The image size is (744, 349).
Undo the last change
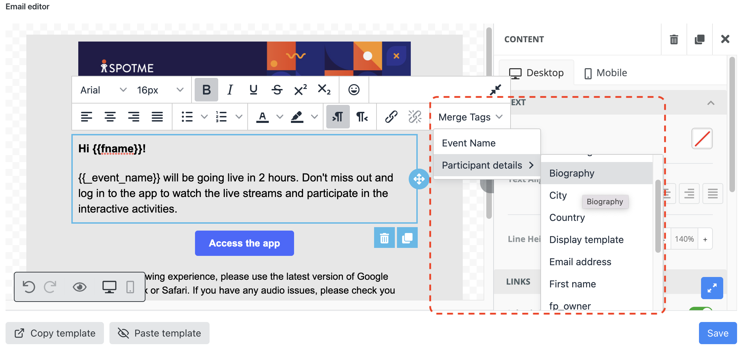tap(29, 287)
